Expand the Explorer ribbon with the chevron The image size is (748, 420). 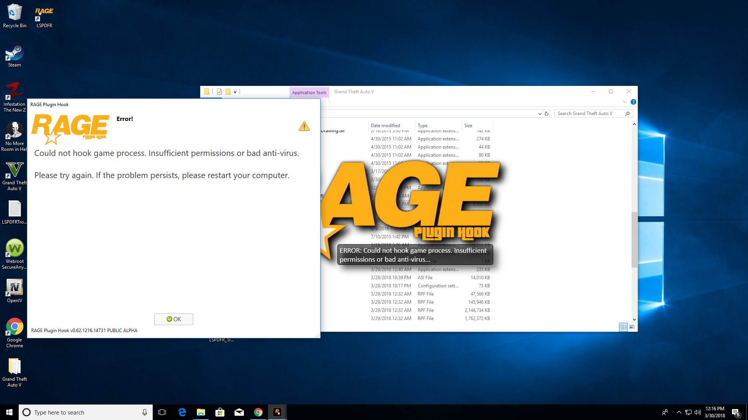[x=625, y=102]
